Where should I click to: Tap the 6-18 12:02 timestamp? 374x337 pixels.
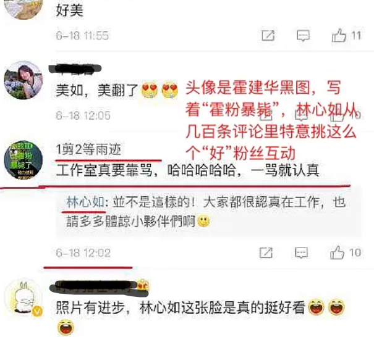[x=83, y=252]
